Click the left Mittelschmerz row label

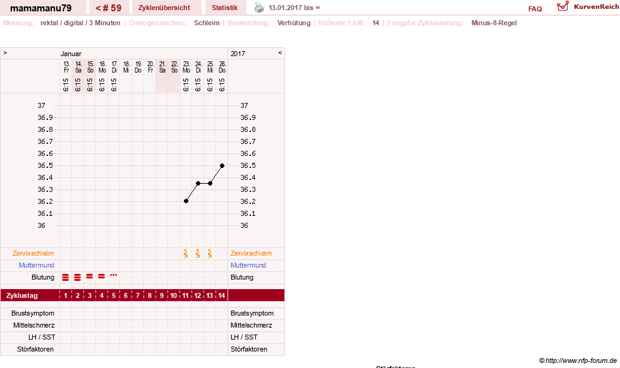[33, 325]
